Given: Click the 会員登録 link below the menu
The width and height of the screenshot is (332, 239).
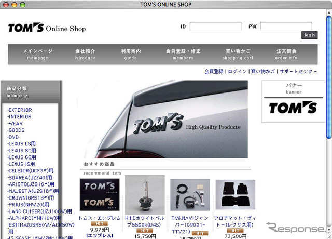Looking at the screenshot, I should coord(214,72).
